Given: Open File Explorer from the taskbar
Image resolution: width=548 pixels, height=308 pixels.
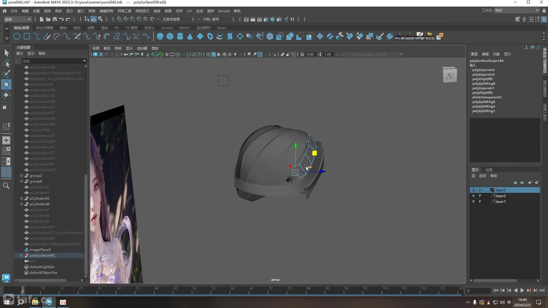Looking at the screenshot, I should point(35,302).
